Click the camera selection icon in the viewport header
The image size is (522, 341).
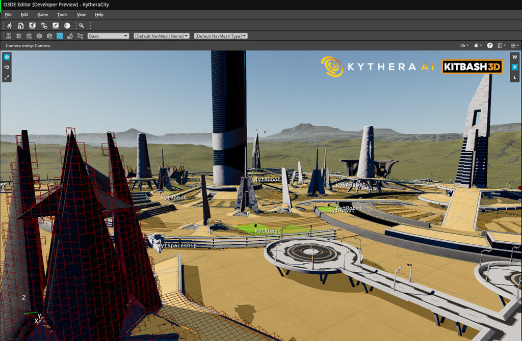point(462,45)
